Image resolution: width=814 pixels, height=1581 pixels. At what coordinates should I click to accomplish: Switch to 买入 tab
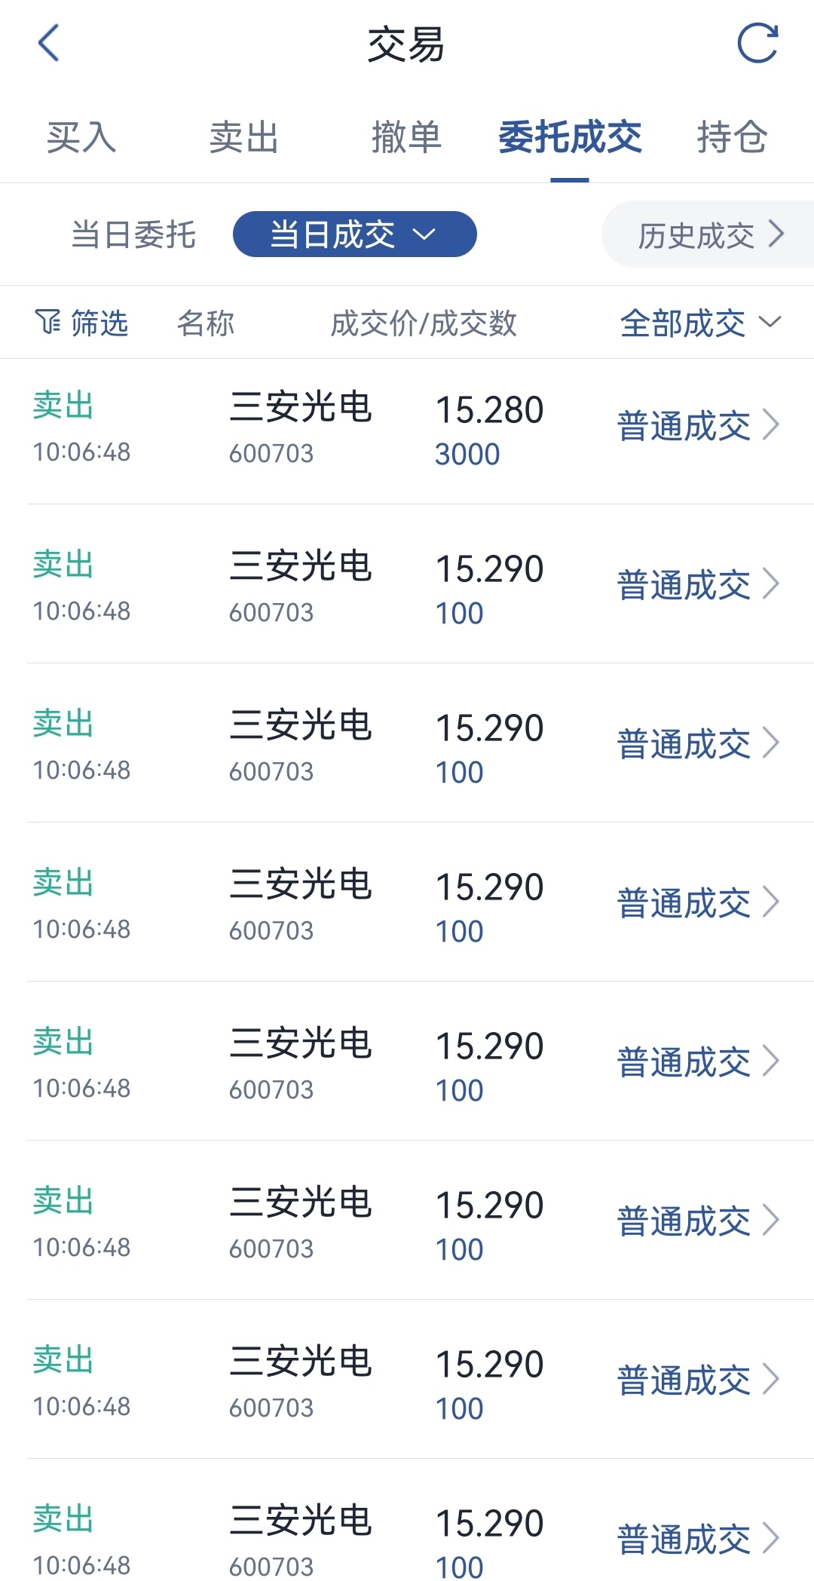coord(81,137)
